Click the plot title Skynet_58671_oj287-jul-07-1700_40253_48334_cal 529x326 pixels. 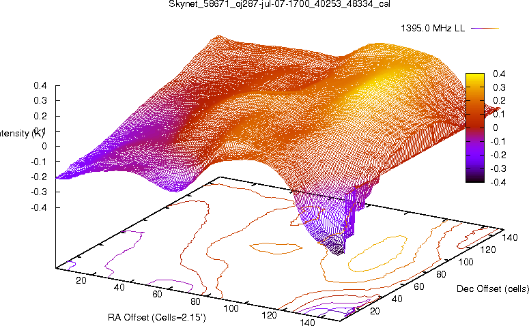pyautogui.click(x=279, y=4)
